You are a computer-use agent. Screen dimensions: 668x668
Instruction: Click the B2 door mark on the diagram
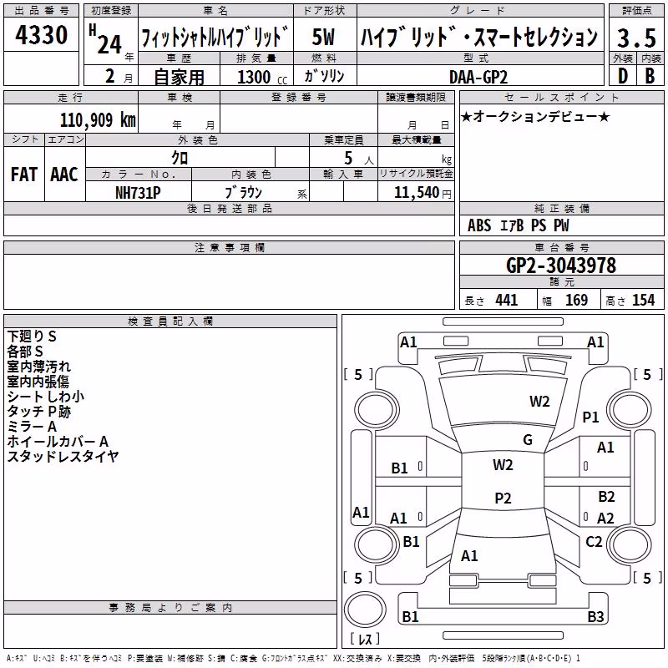(x=606, y=496)
